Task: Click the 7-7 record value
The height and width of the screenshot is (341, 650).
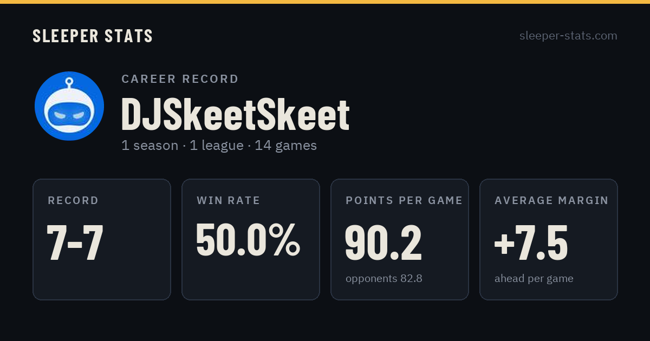Action: [75, 242]
